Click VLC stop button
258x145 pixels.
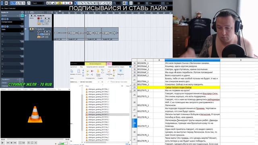tap(11, 143)
